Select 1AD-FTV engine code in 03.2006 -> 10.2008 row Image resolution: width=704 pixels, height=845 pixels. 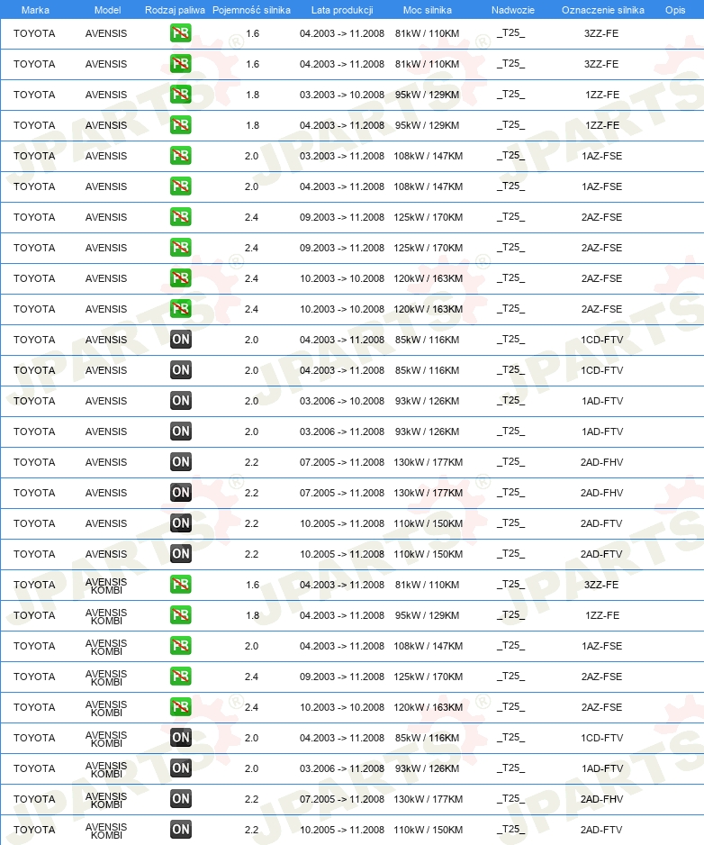tap(602, 401)
